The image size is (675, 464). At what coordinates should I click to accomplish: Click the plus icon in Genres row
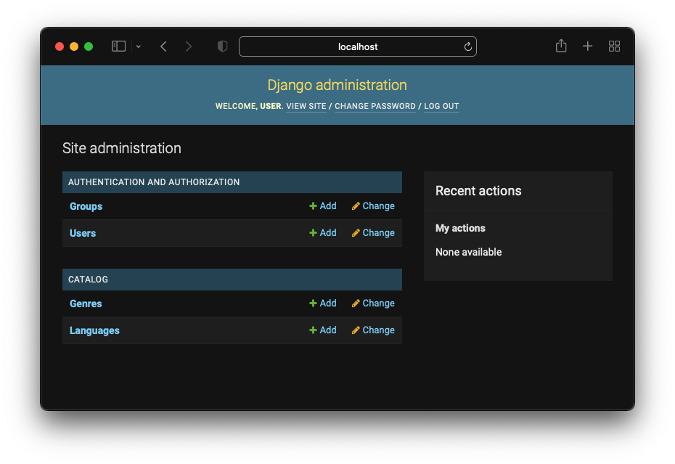(x=313, y=304)
